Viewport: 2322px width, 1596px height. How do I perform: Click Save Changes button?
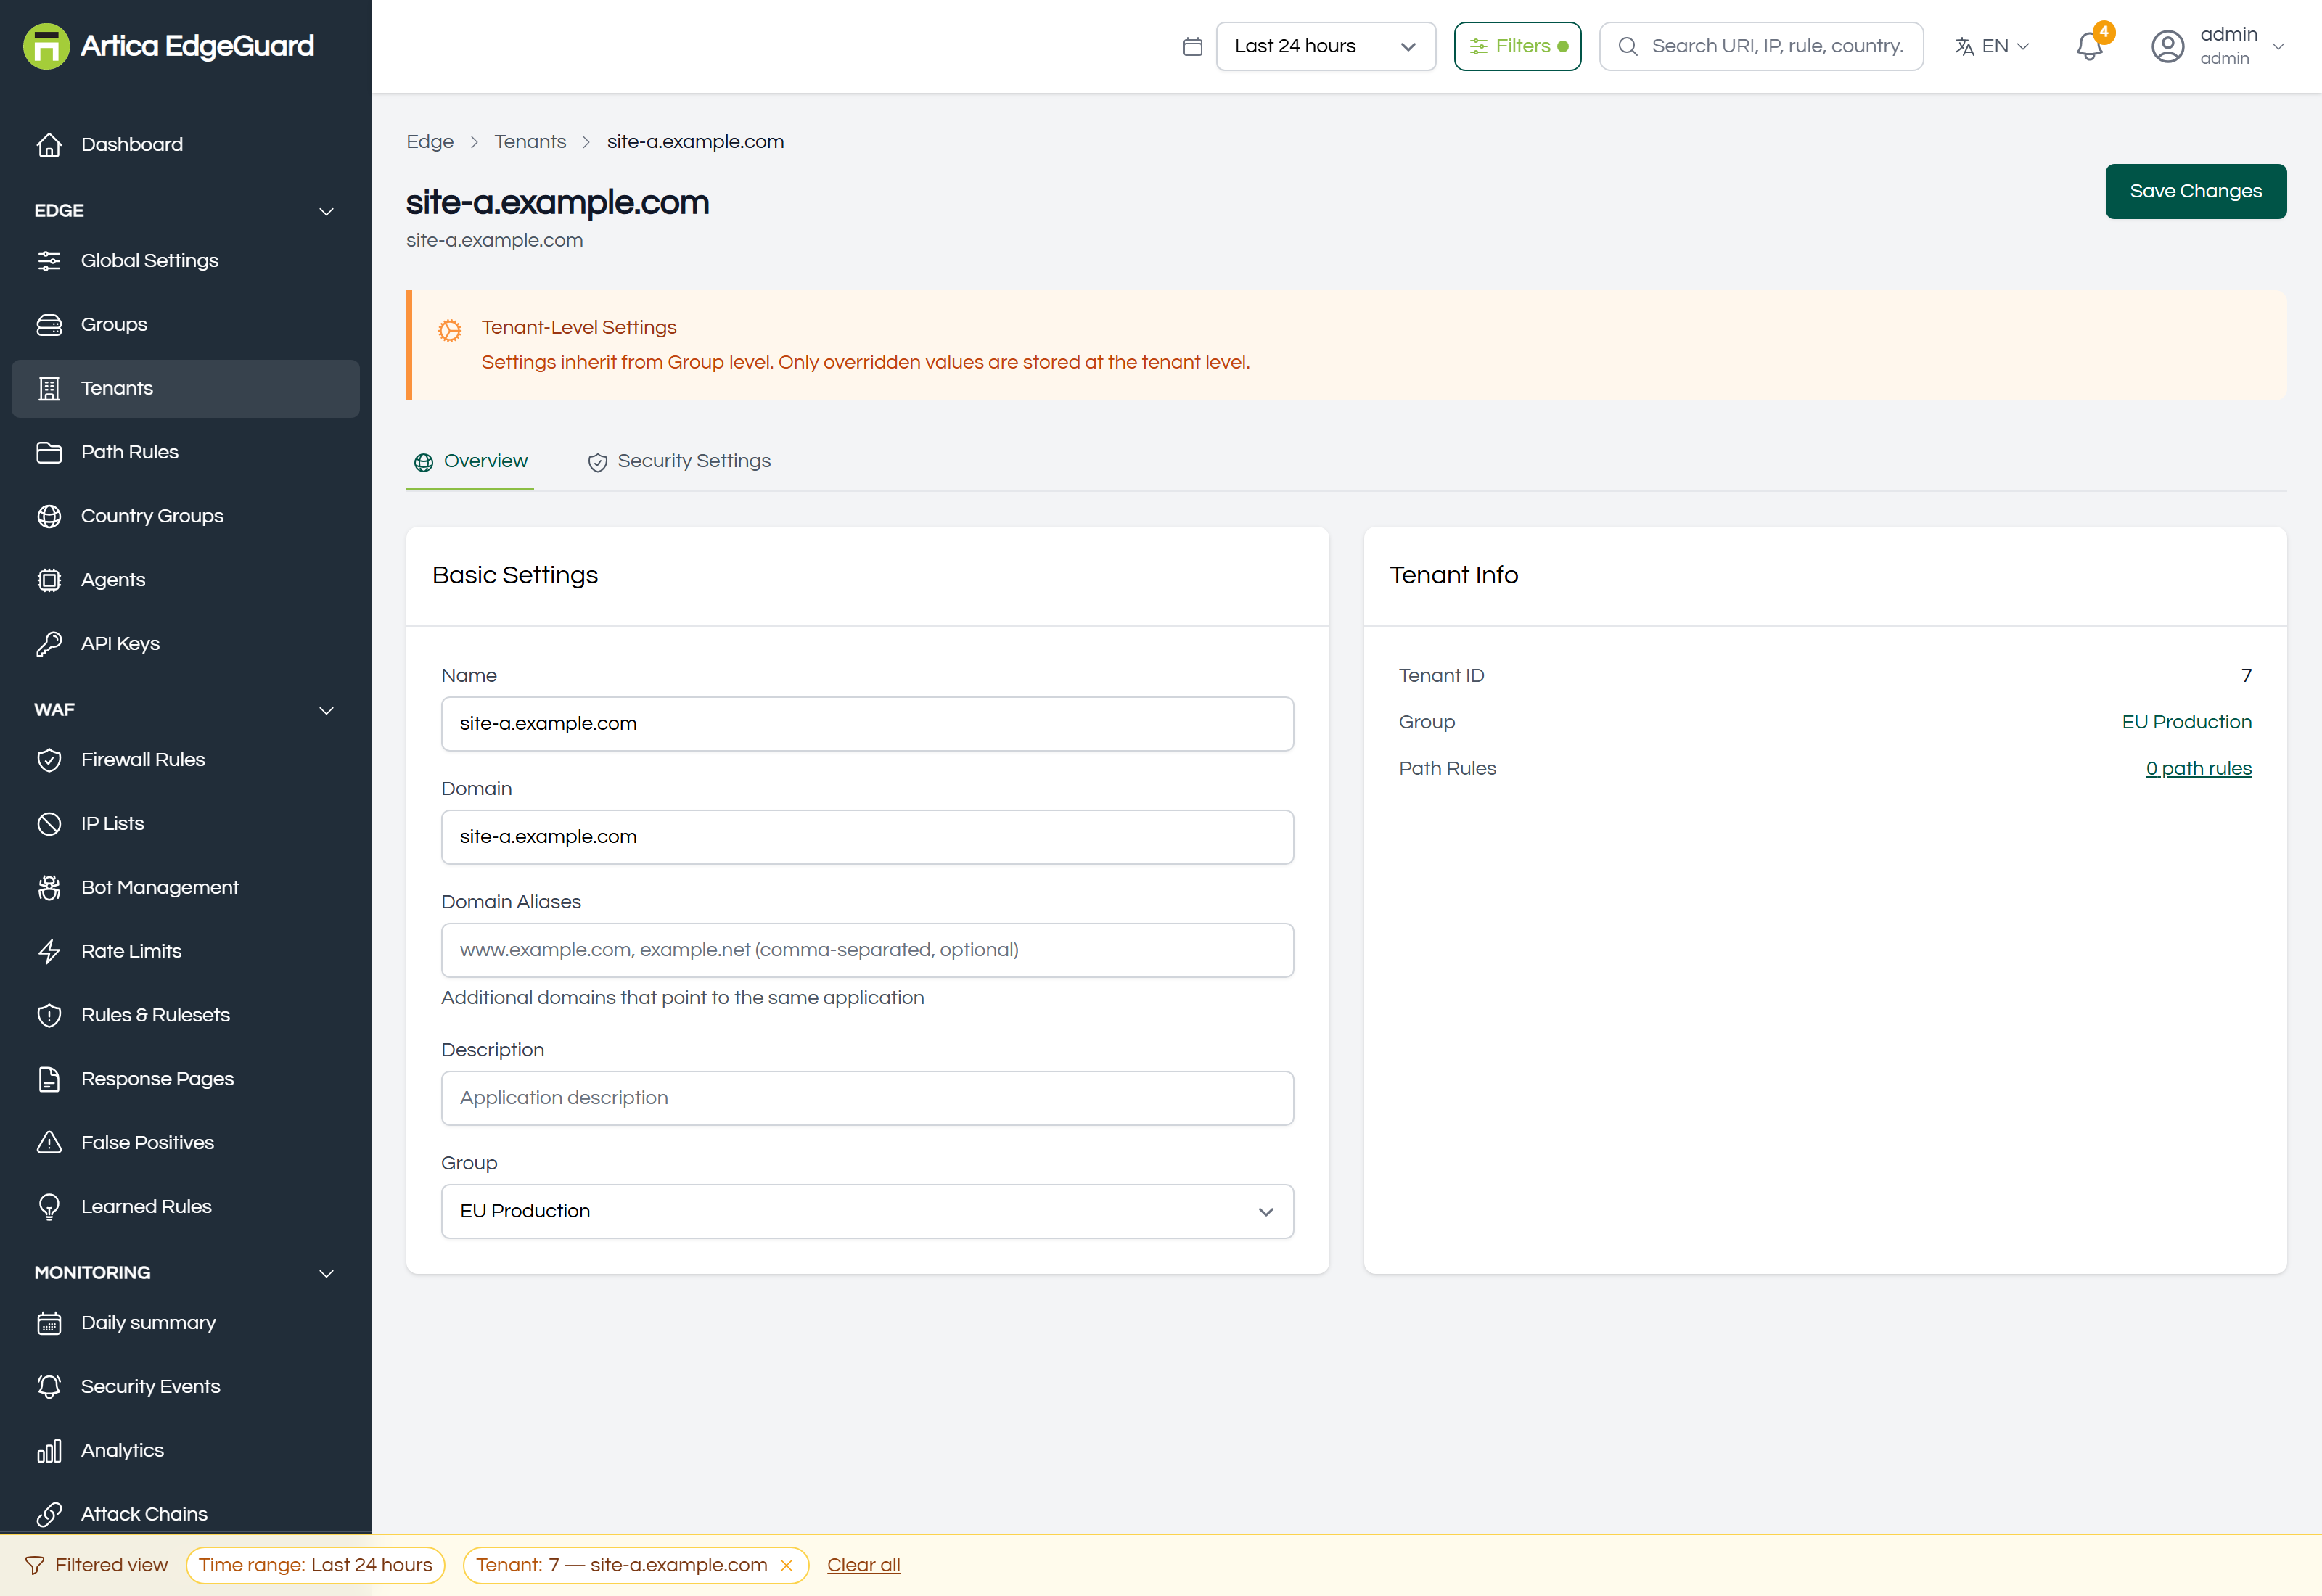pos(2196,191)
